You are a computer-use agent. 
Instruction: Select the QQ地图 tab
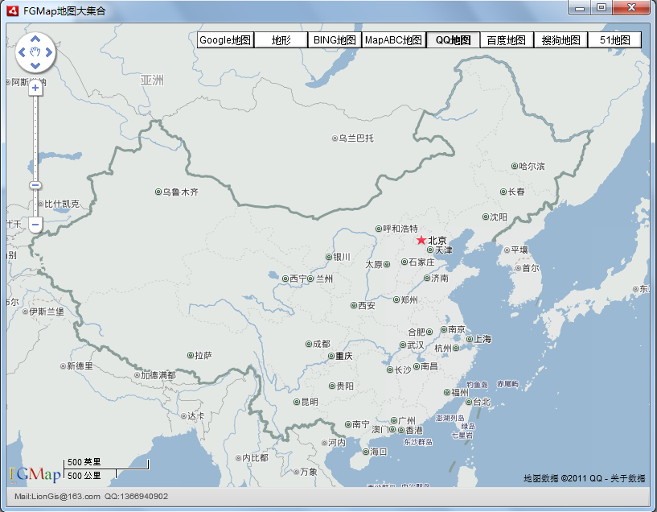pos(453,40)
